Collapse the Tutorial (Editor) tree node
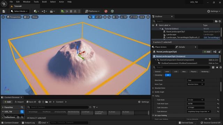The height and width of the screenshot is (125, 223). click(x=160, y=28)
